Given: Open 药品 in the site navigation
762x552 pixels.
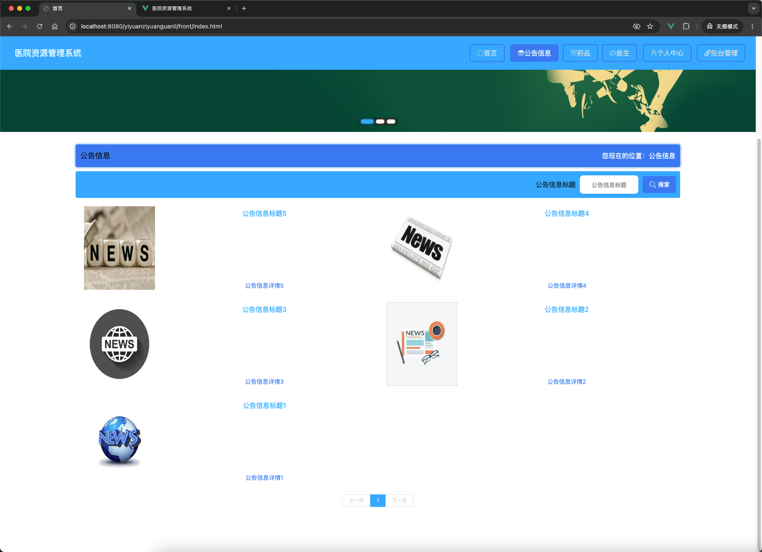Looking at the screenshot, I should (580, 53).
